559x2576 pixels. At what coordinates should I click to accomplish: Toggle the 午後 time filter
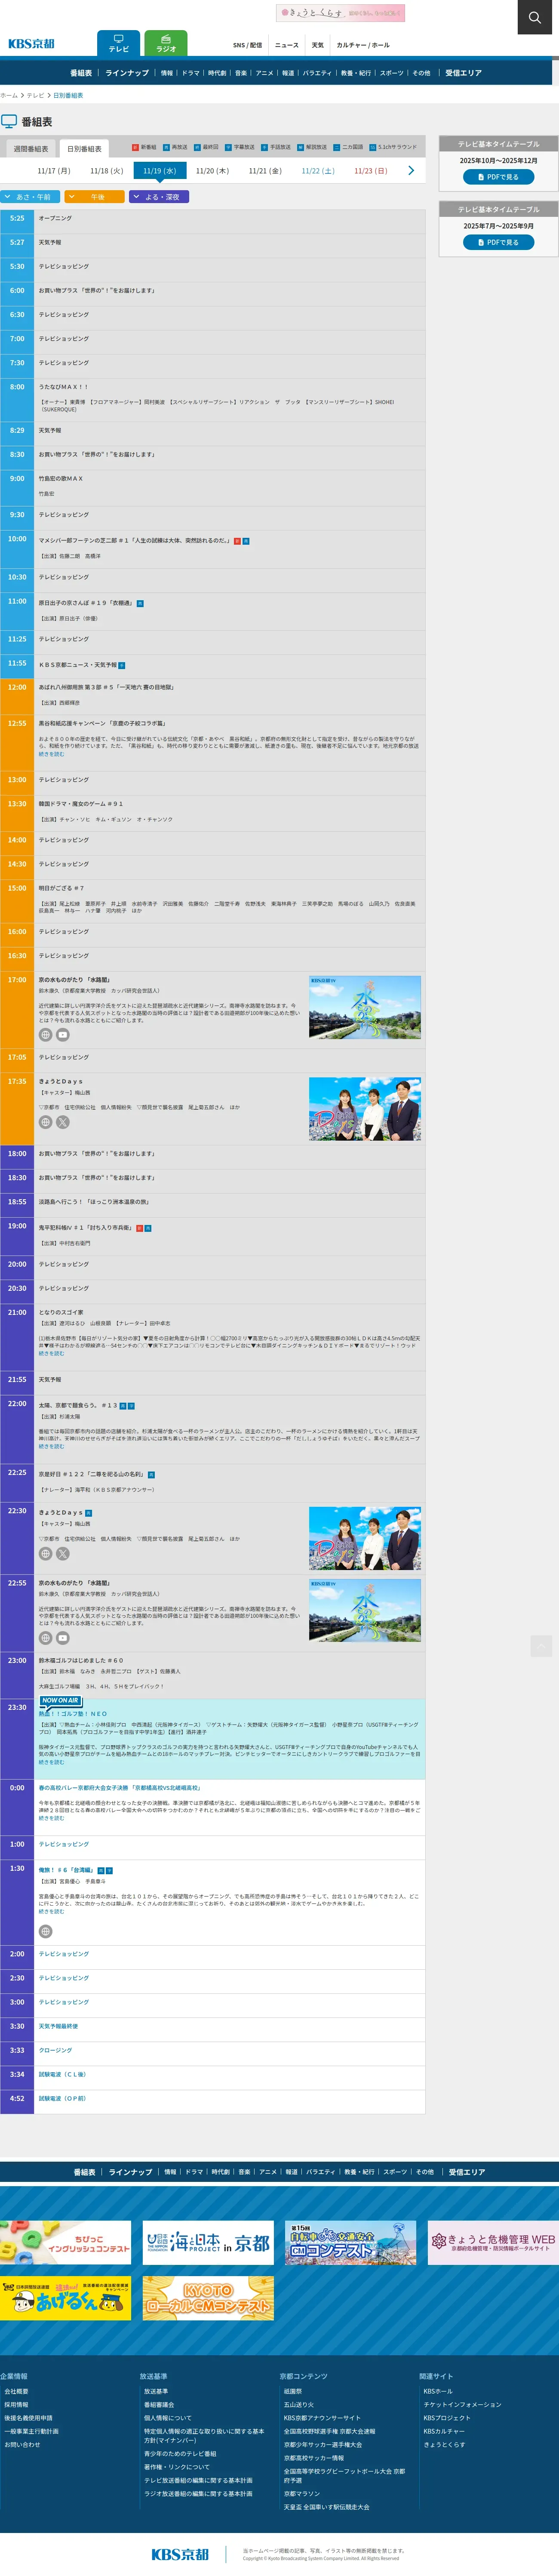click(95, 197)
